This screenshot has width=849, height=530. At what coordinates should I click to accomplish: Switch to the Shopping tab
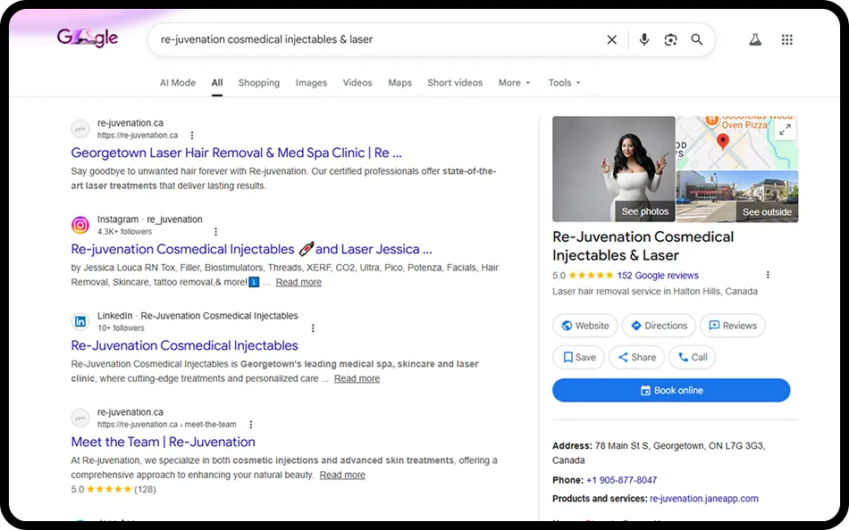pos(259,83)
